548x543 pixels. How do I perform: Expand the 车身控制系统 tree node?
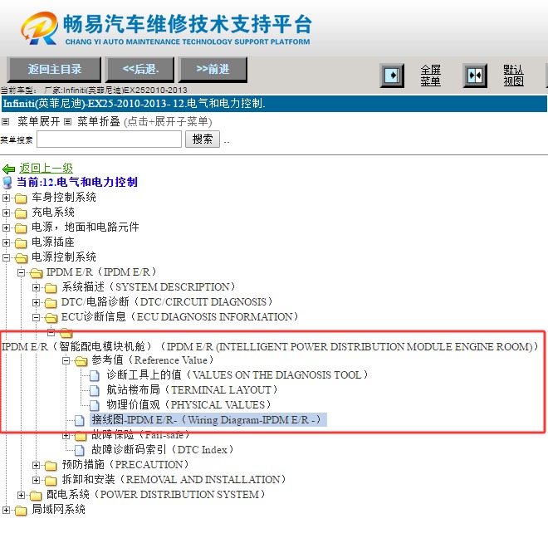(x=6, y=198)
